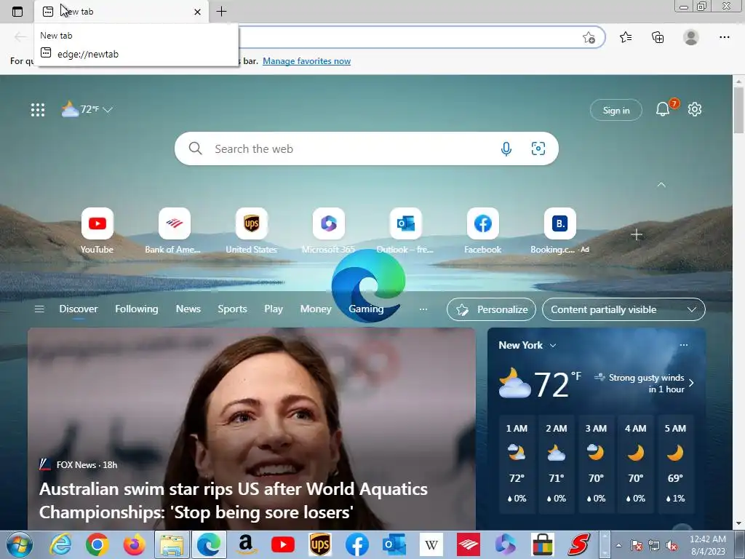
Task: Open the YouTube quick link
Action: (x=97, y=231)
